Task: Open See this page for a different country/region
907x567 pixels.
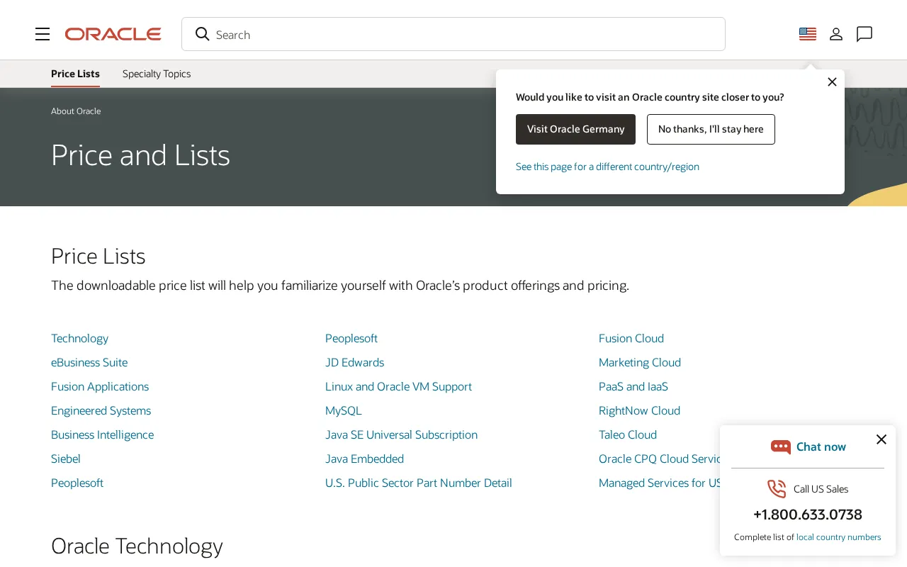Action: [607, 167]
